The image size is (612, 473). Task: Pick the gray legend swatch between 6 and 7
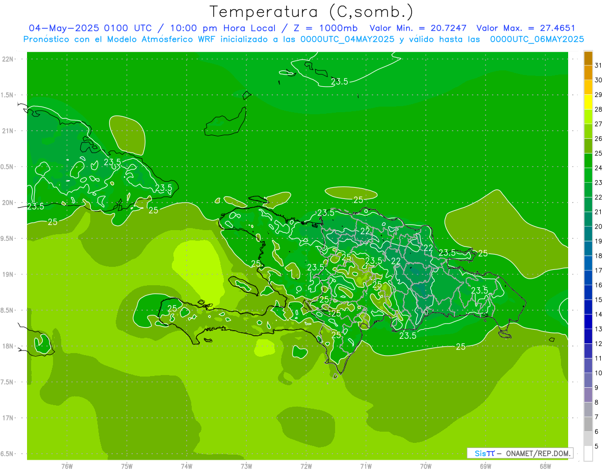(588, 425)
